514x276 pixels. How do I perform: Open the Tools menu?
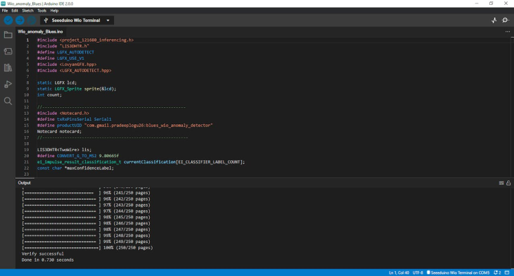(42, 10)
